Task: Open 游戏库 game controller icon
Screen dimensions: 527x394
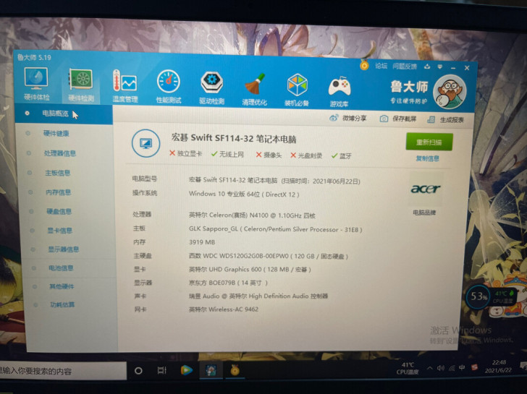Action: (339, 91)
